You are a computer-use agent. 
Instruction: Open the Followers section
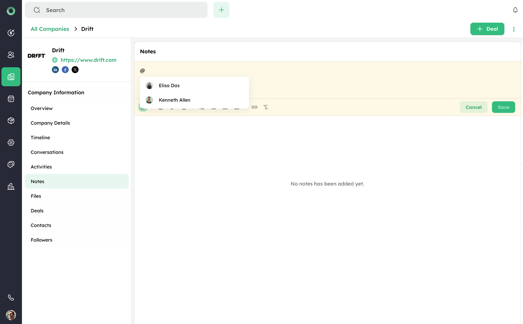(41, 240)
